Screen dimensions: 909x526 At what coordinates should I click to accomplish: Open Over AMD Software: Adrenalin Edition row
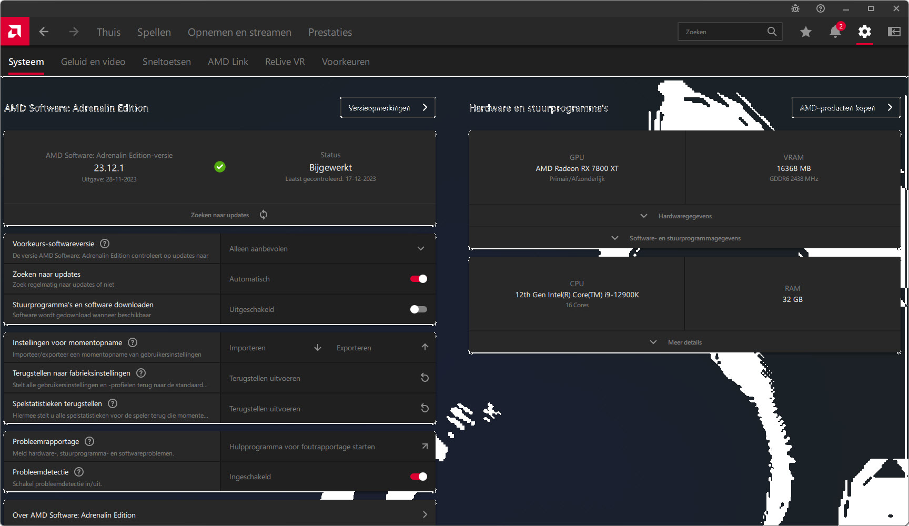point(220,514)
